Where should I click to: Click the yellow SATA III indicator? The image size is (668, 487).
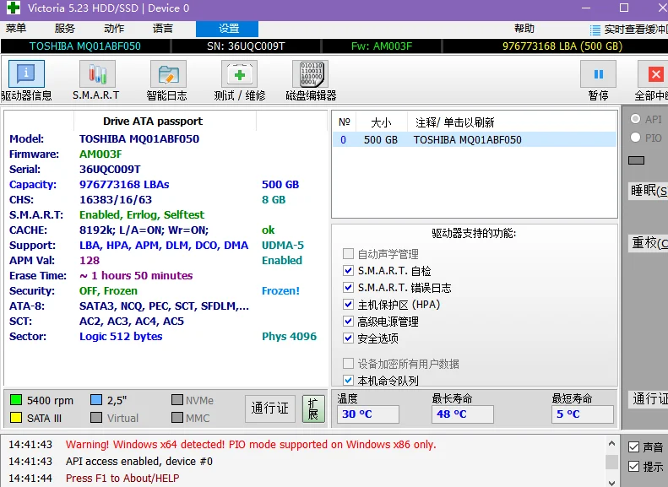point(16,418)
